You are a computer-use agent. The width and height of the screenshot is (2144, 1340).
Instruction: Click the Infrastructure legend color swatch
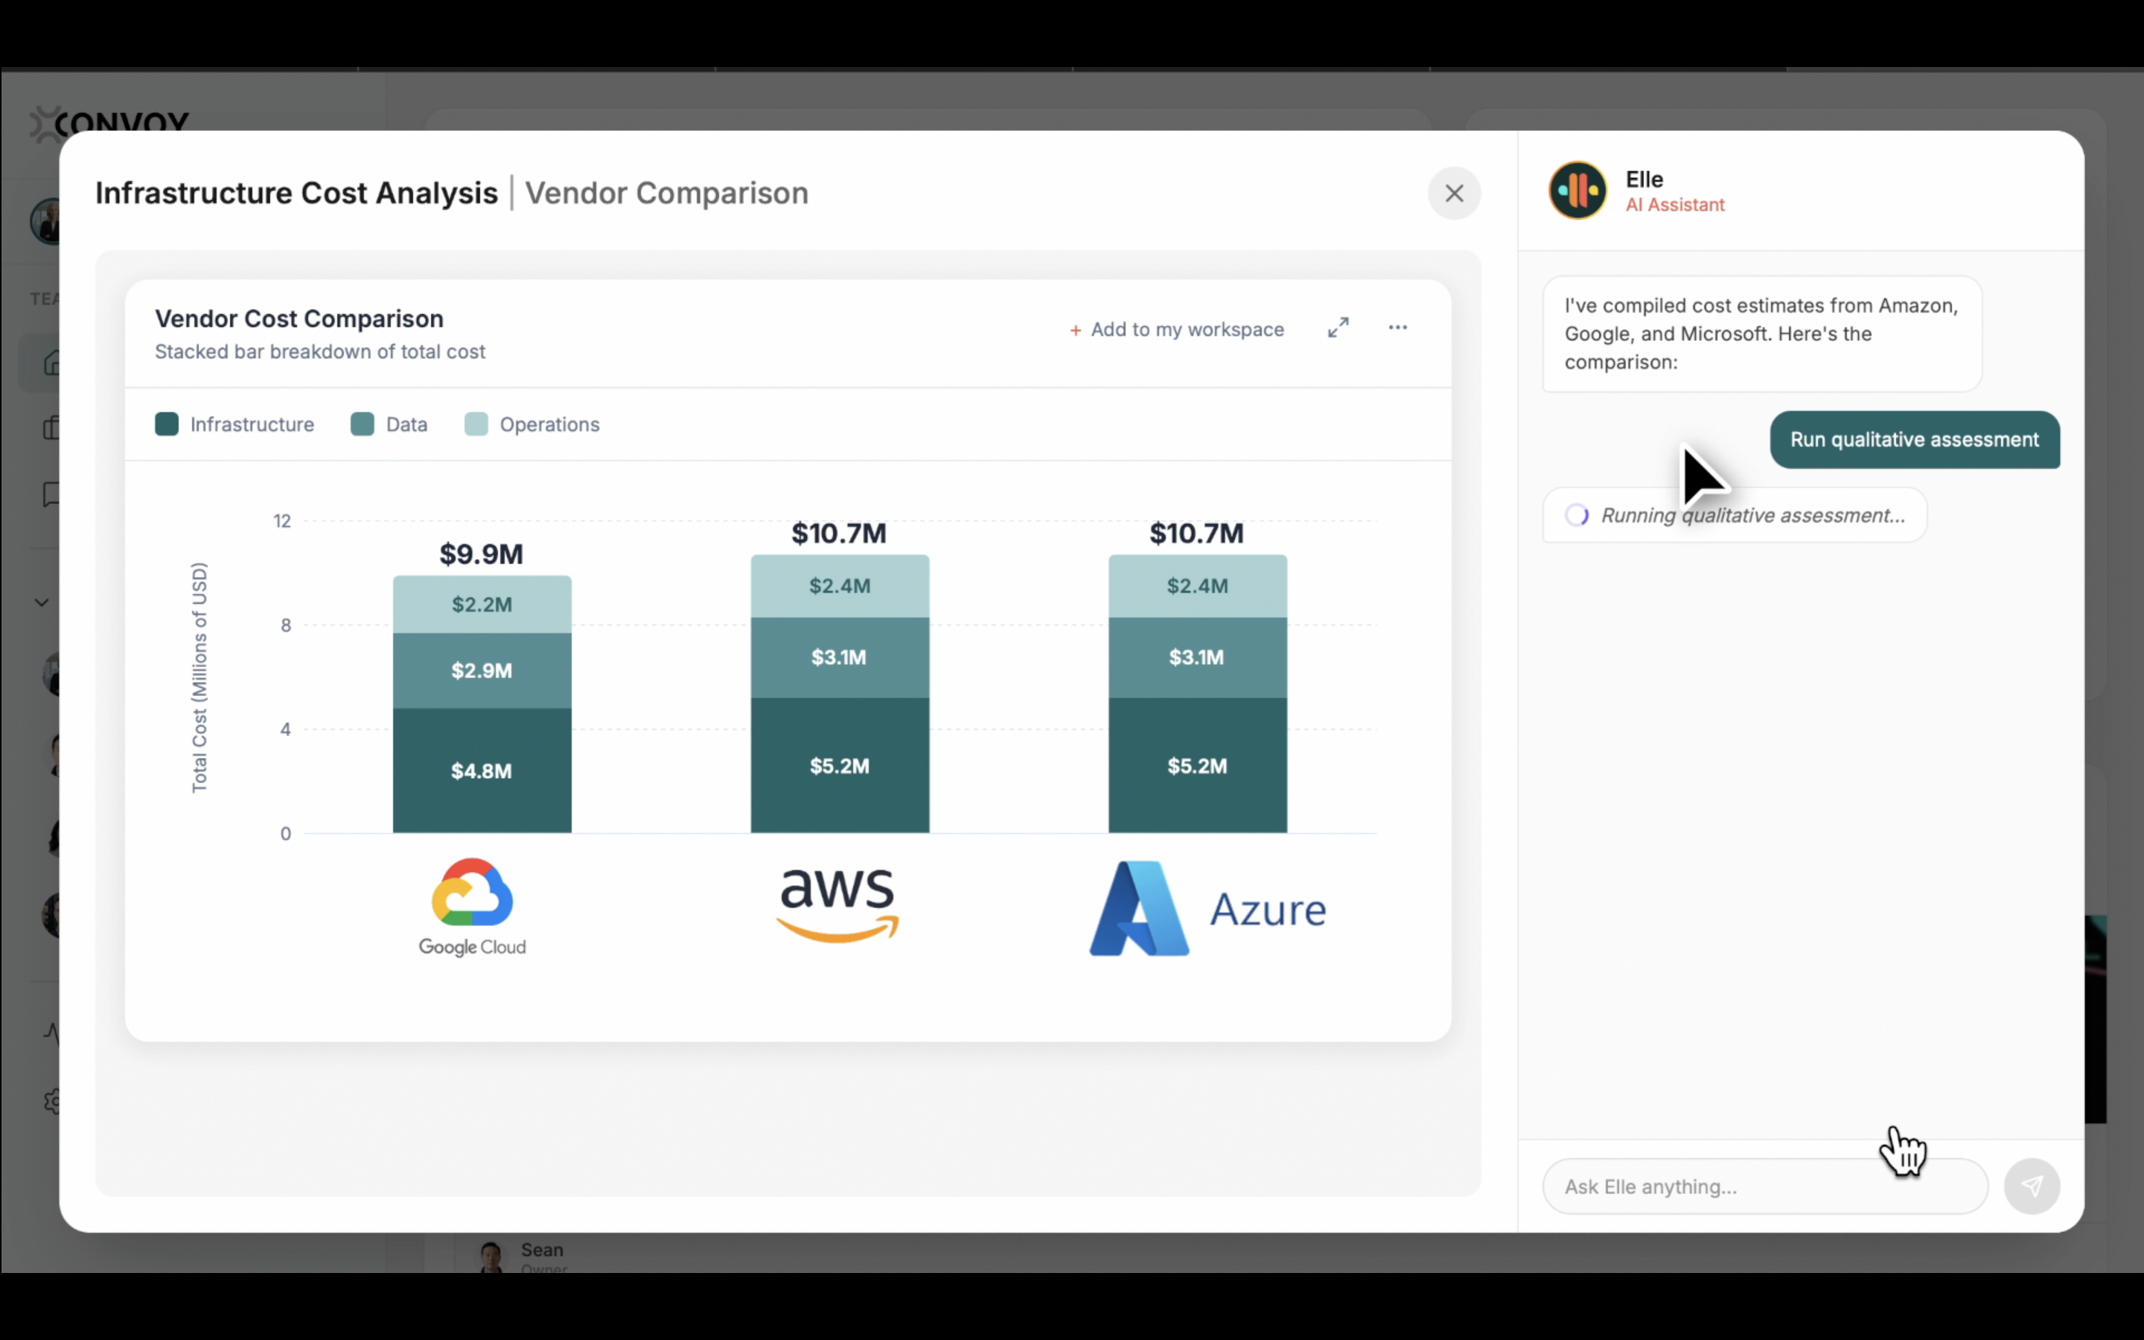coord(167,424)
